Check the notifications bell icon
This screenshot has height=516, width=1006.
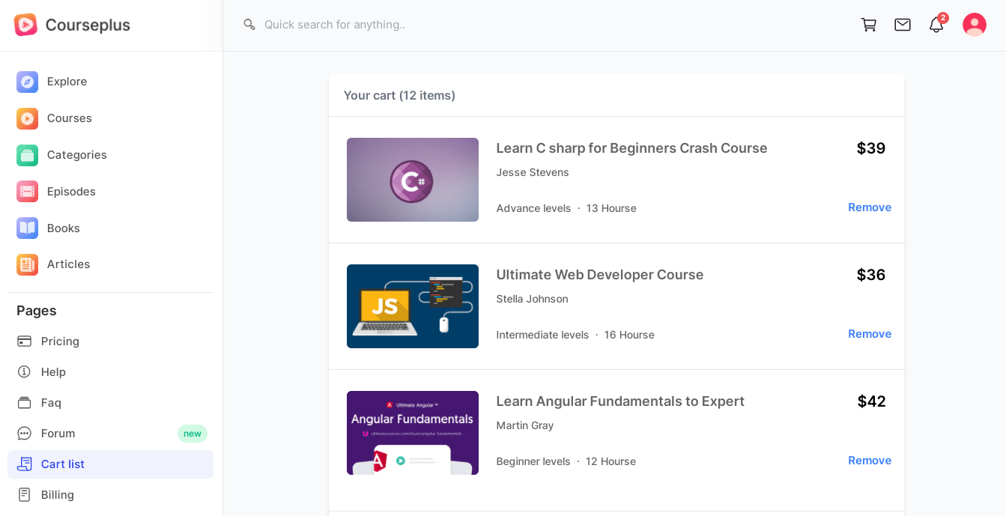tap(936, 25)
